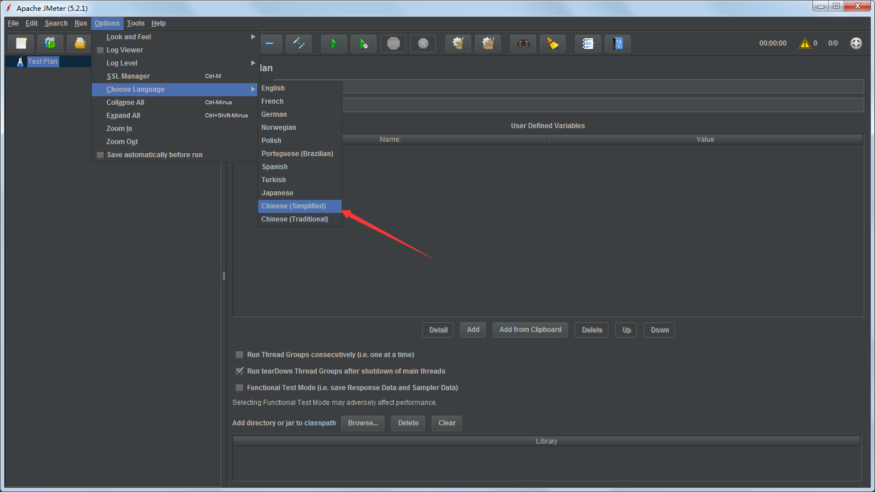Select German language
This screenshot has width=875, height=492.
pyautogui.click(x=300, y=114)
